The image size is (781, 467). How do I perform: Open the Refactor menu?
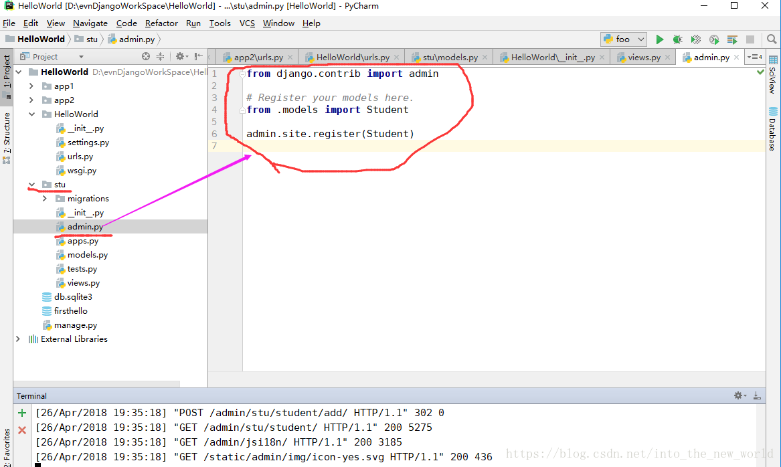[161, 23]
